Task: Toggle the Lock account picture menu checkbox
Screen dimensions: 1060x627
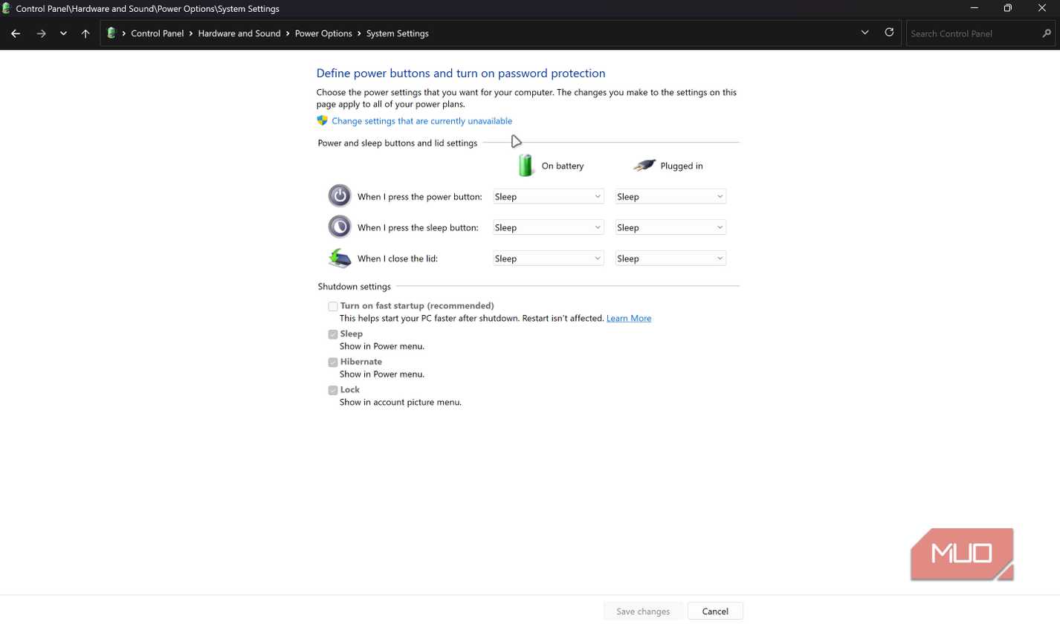Action: pyautogui.click(x=333, y=390)
